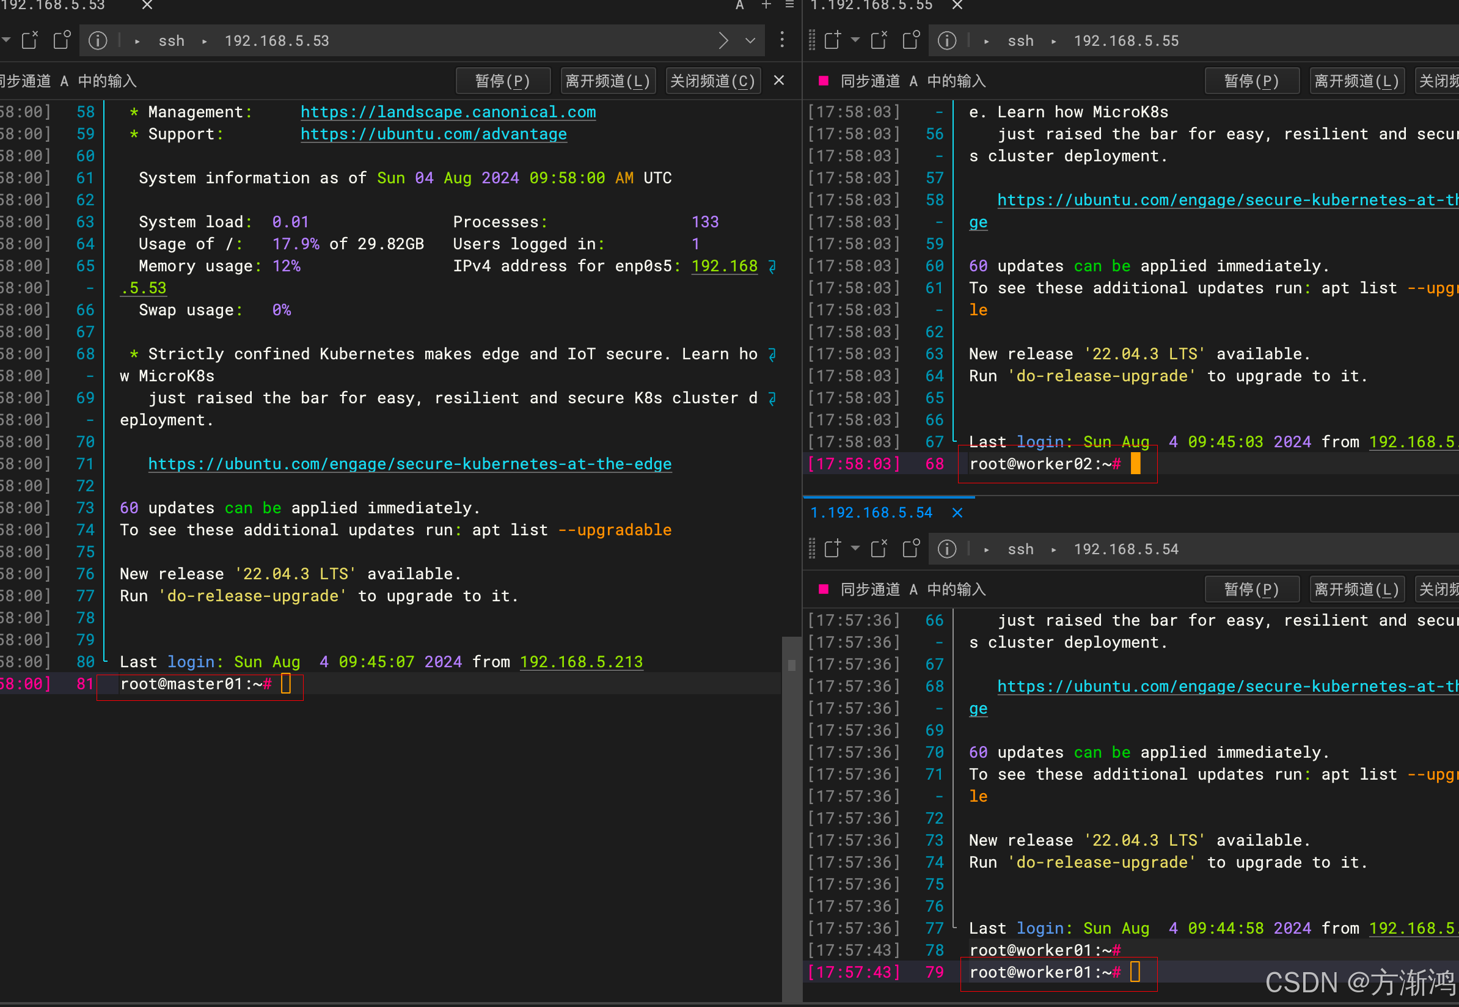New session icon in 192.168.5.55 toolbar
This screenshot has height=1007, width=1459.
(833, 40)
